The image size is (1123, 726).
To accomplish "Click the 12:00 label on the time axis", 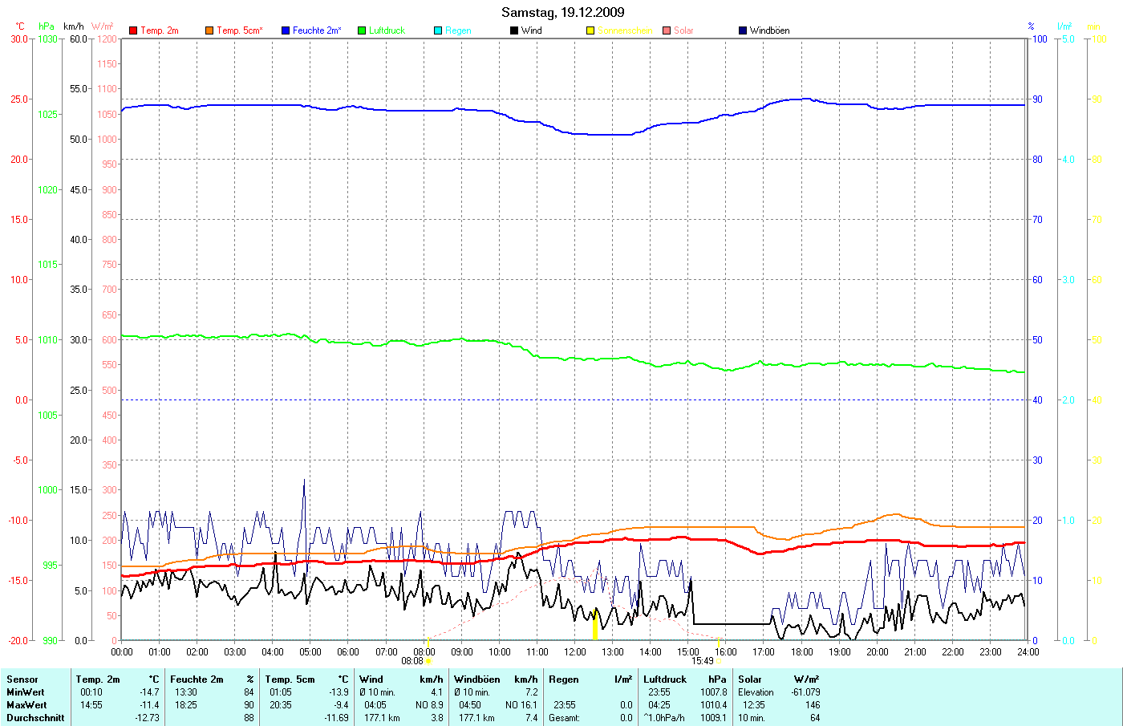I will pos(575,652).
